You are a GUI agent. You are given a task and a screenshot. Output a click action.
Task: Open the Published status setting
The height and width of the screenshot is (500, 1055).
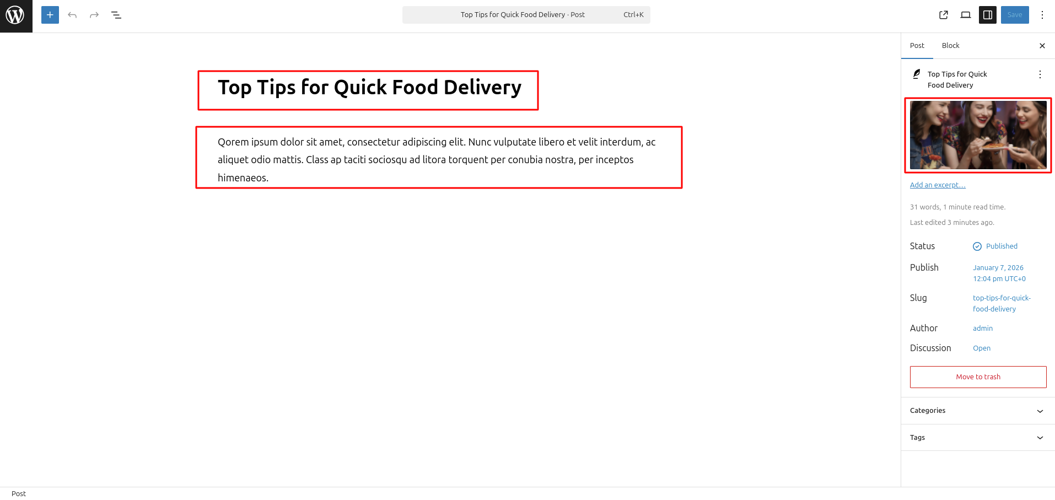[x=1001, y=246]
